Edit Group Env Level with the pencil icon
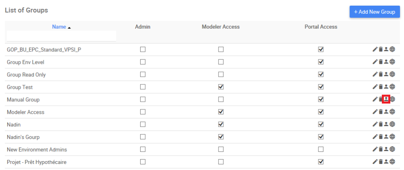This screenshot has height=170, width=404. [x=375, y=62]
